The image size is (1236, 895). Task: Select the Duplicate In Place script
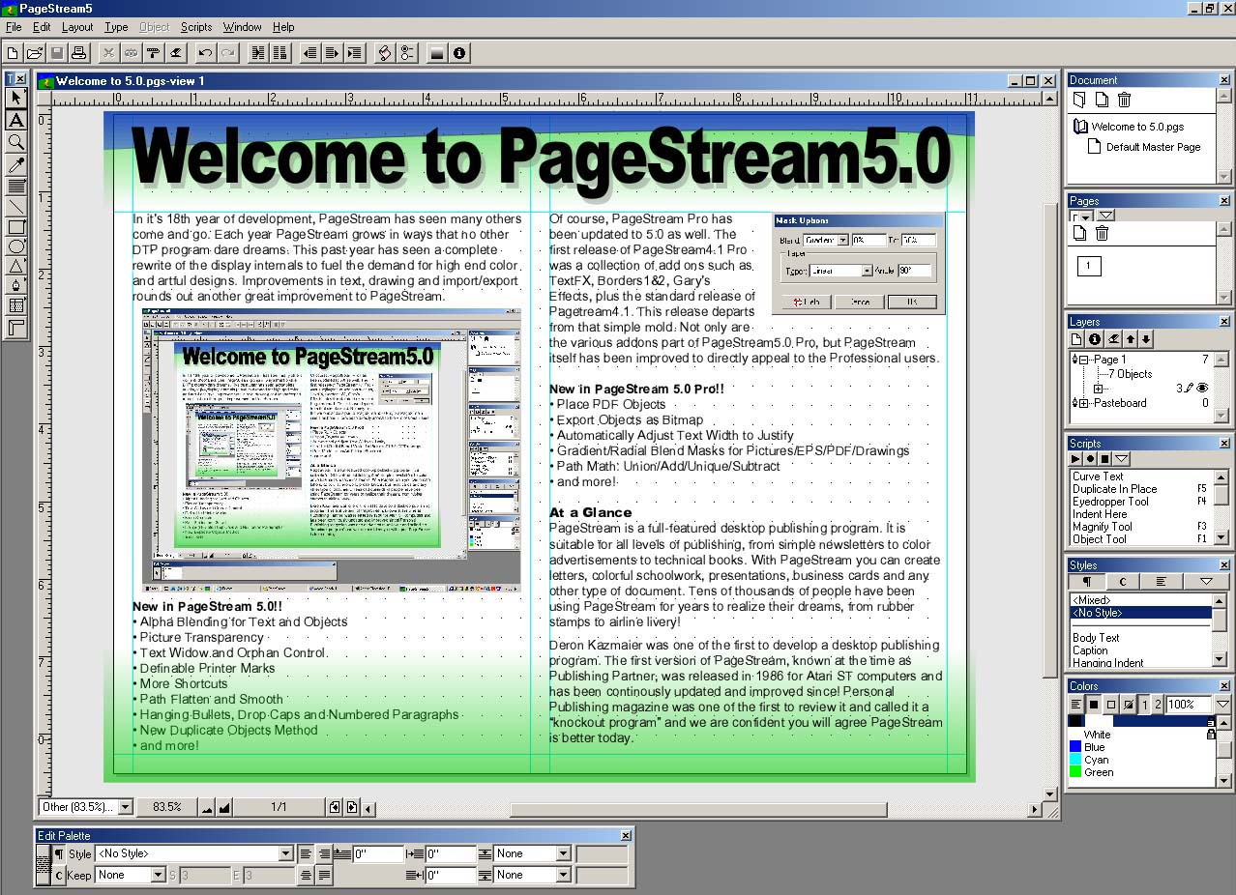coord(1114,489)
